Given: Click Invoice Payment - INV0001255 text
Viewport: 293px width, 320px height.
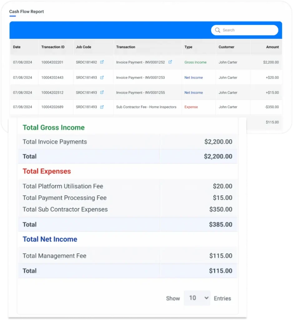Looking at the screenshot, I should click(140, 92).
